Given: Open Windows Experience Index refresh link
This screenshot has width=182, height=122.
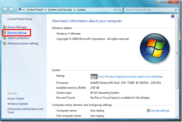Looking at the screenshot, I should (x=130, y=77).
